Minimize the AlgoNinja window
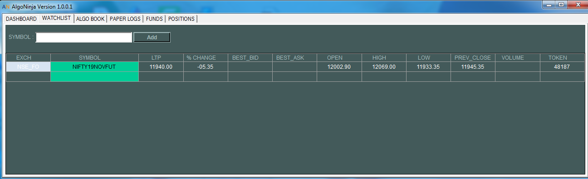This screenshot has height=179, width=588. coord(549,5)
